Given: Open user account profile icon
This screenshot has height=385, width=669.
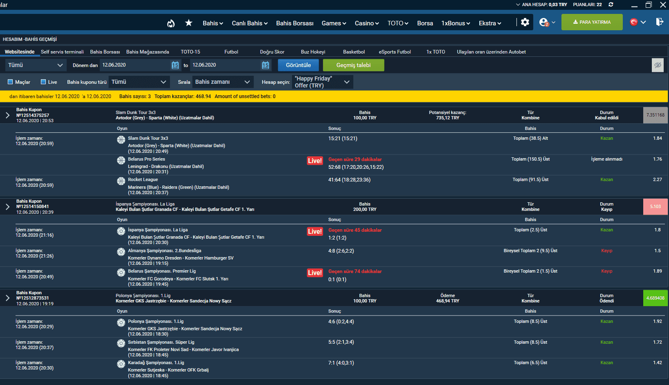Looking at the screenshot, I should pyautogui.click(x=544, y=22).
